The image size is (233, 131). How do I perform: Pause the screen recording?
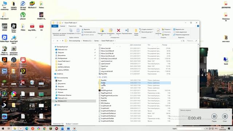[x=214, y=116]
